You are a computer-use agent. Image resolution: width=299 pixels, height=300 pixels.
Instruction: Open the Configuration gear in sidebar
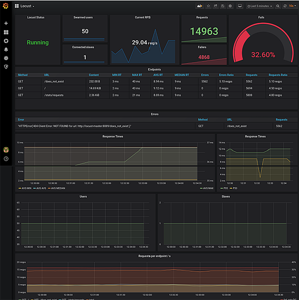6,58
